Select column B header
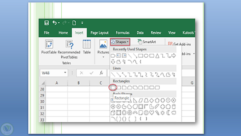Viewport: 241px width, 136px height. (79, 83)
